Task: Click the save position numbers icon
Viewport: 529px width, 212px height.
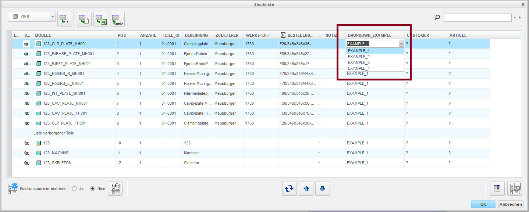Action: pos(514,188)
